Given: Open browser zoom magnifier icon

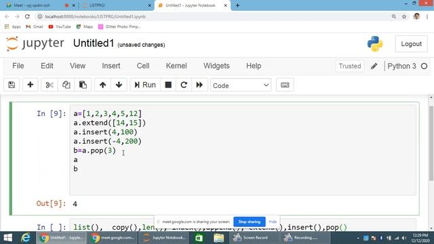Looking at the screenshot, I should click(393, 16).
